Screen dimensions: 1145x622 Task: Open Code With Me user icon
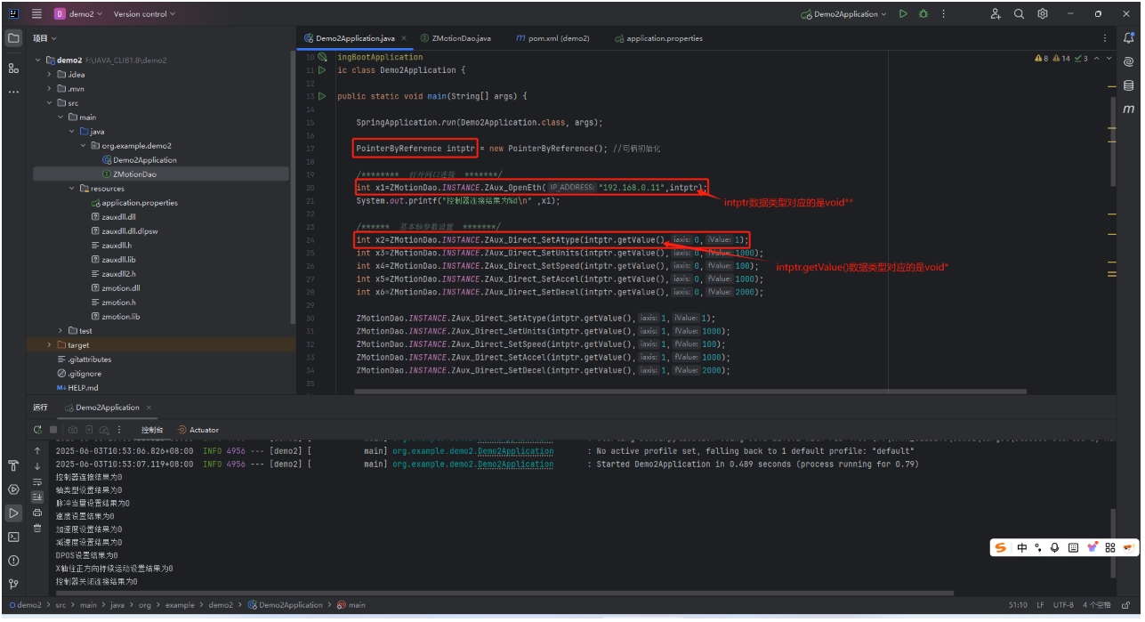pyautogui.click(x=996, y=14)
